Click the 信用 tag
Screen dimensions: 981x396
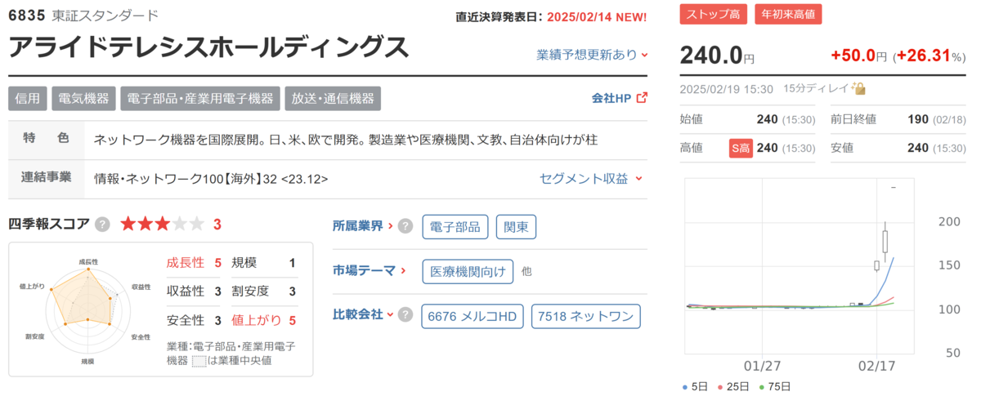(x=28, y=99)
